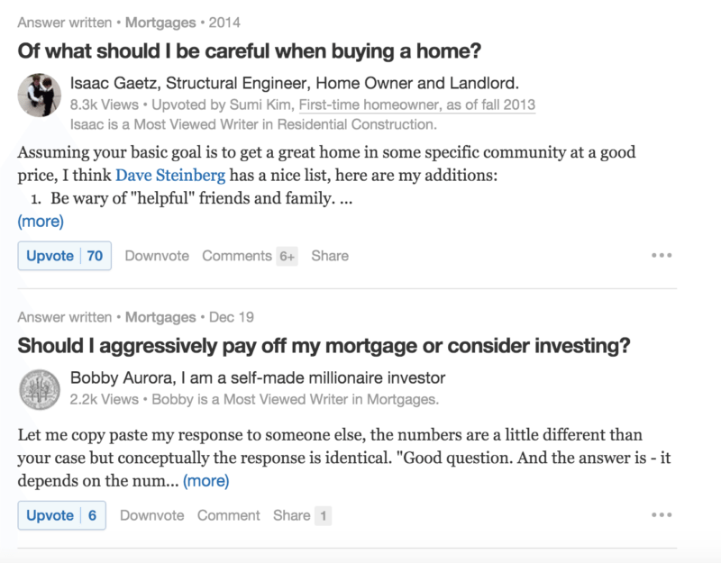
Task: Downvote the mortgage payoff answer
Action: coord(151,514)
